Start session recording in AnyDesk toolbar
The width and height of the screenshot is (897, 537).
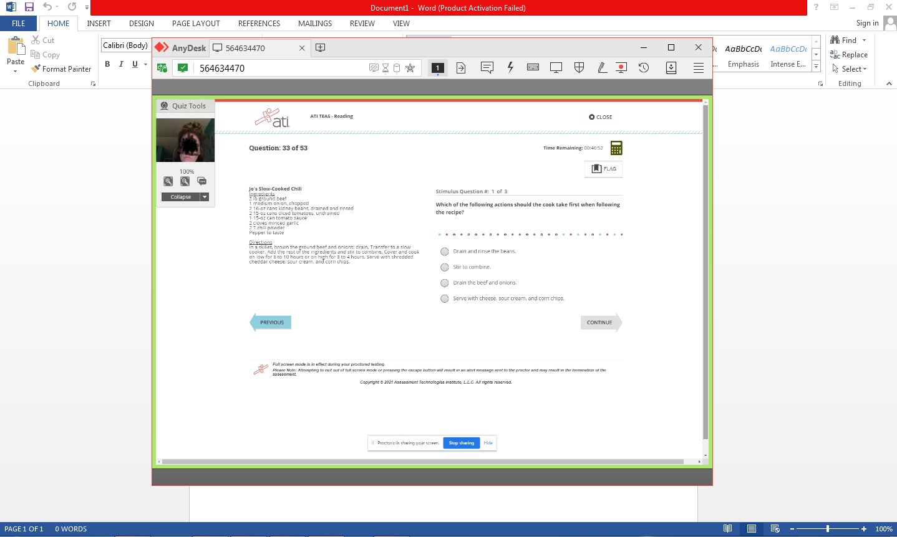(621, 68)
